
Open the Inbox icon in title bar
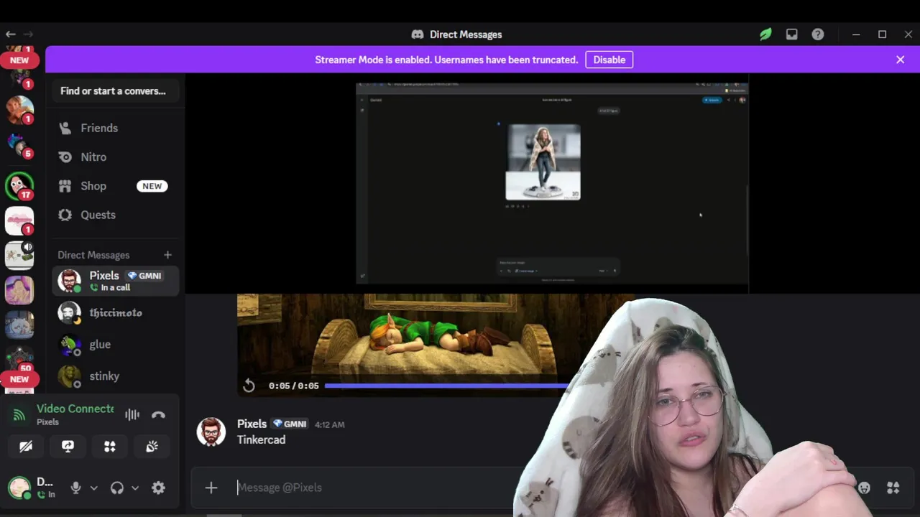point(791,34)
